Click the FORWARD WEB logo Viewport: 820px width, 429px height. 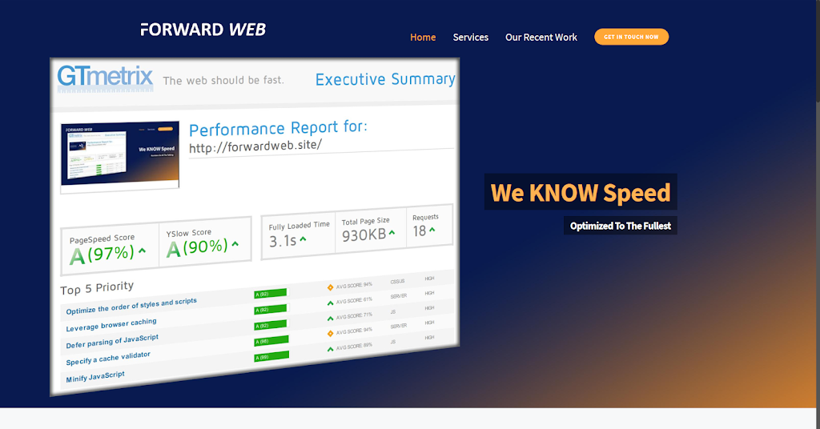pos(203,30)
